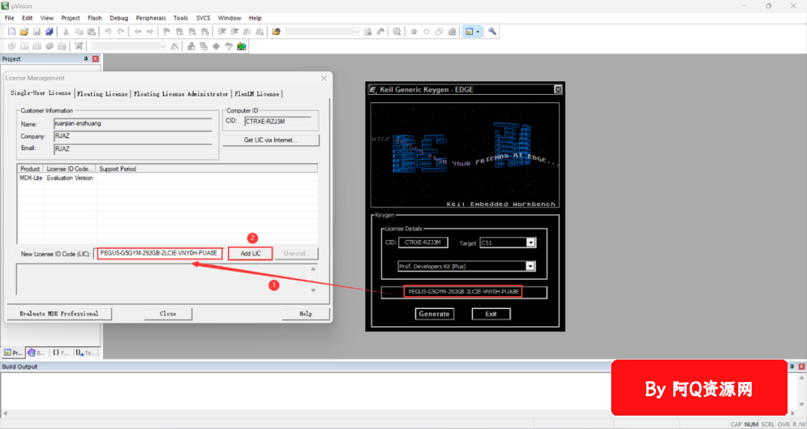Click Close button in License Management
The height and width of the screenshot is (429, 807).
(168, 313)
